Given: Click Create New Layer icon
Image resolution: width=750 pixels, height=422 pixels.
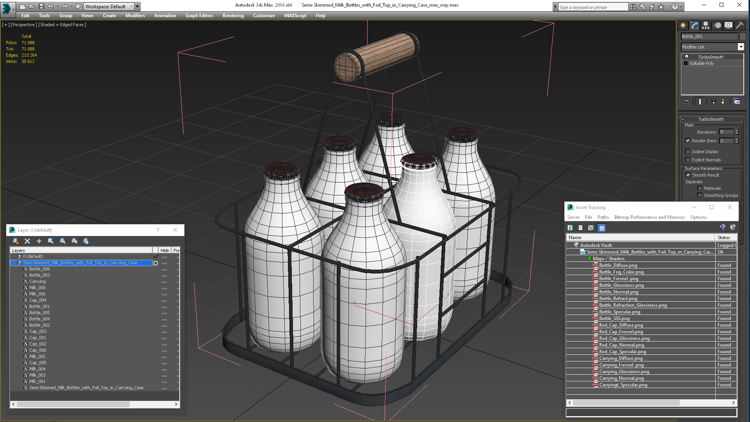Looking at the screenshot, I should (x=16, y=241).
